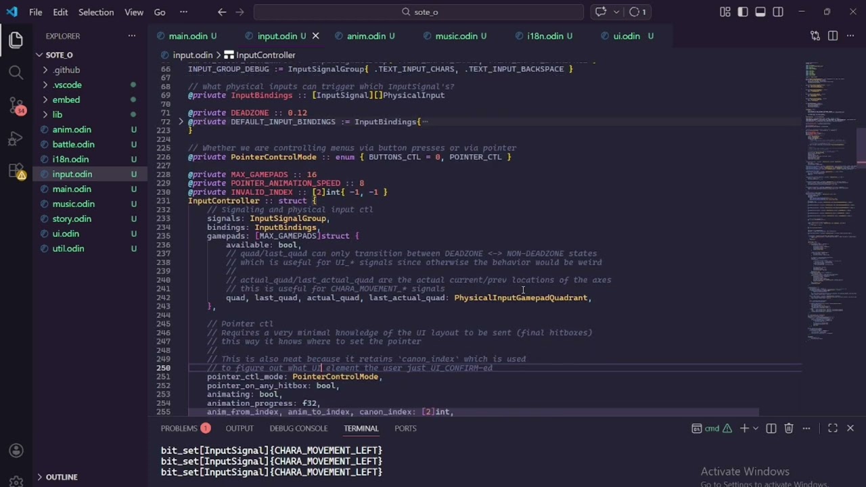This screenshot has height=487, width=866.
Task: Click the sote_o command center search box
Action: [x=419, y=11]
